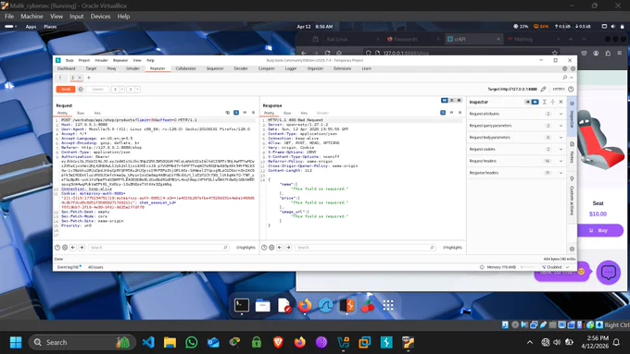Image resolution: width=630 pixels, height=354 pixels.
Task: Open Burp global settings gear top-right
Action: click(573, 68)
